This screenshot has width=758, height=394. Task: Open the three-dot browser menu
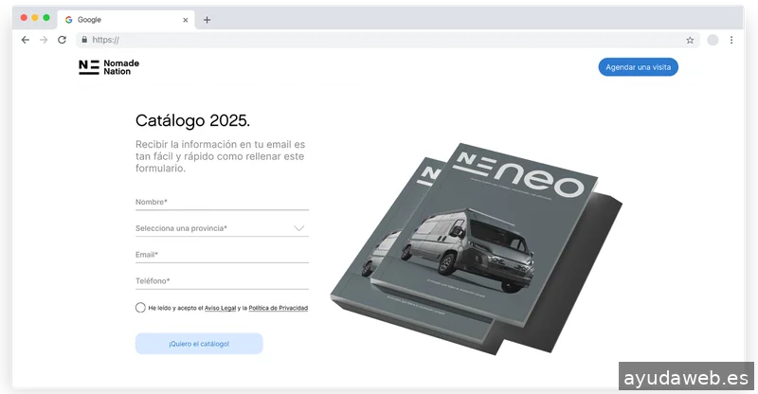tap(731, 40)
